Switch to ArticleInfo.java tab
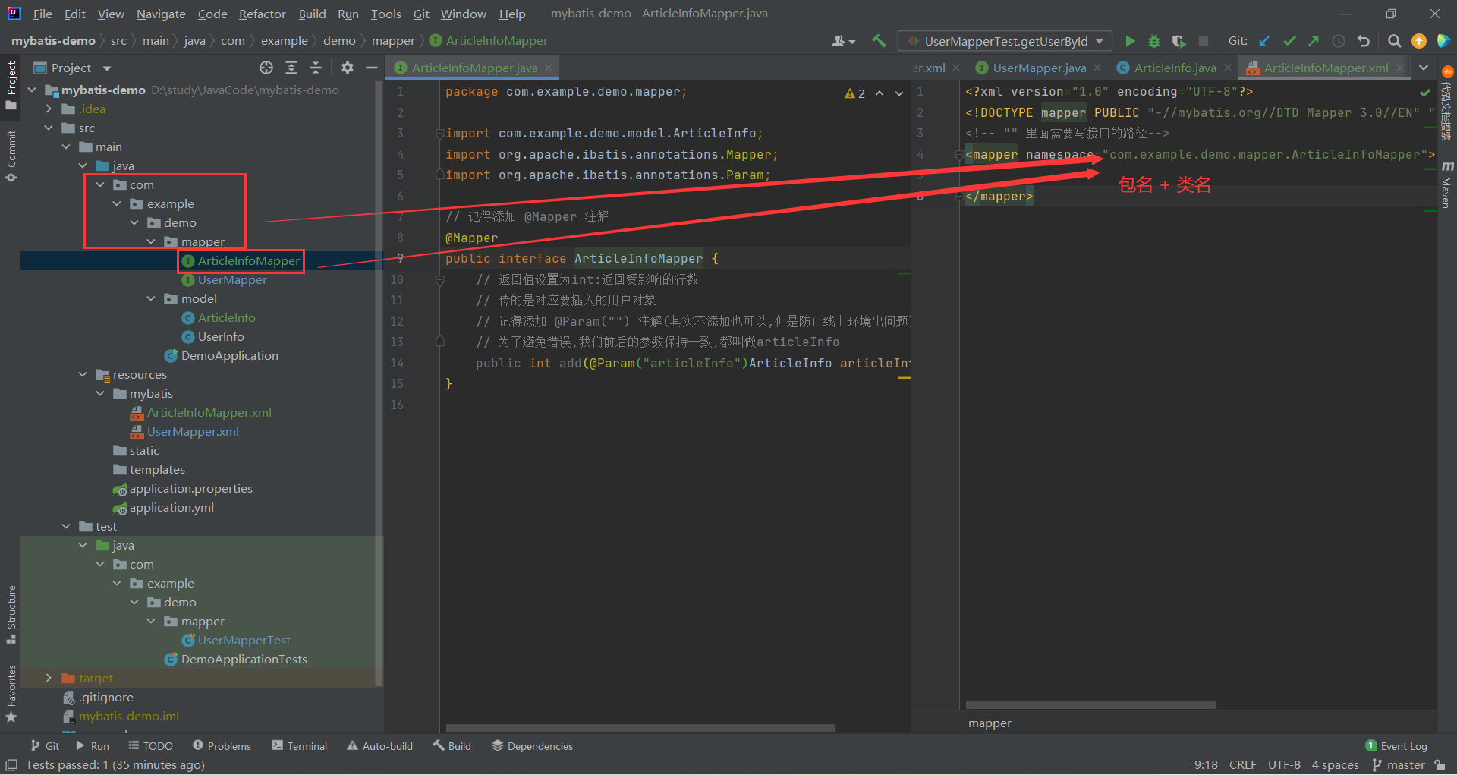 (x=1174, y=68)
